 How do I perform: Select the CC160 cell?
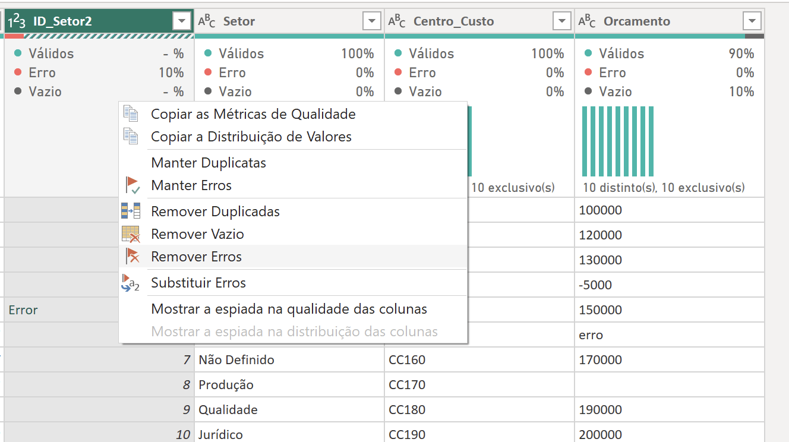click(479, 360)
